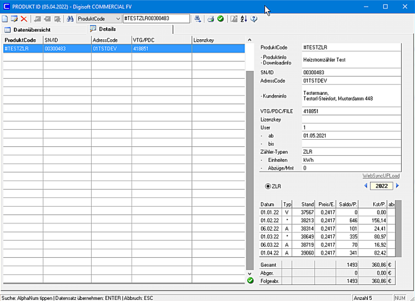This screenshot has height=301, width=415.
Task: Click the green checkmark toolbar icon
Action: tap(220, 19)
